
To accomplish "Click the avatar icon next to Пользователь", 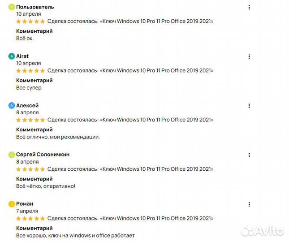I will tap(12, 7).
